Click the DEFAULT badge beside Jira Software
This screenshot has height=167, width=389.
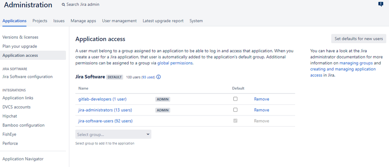tap(115, 77)
